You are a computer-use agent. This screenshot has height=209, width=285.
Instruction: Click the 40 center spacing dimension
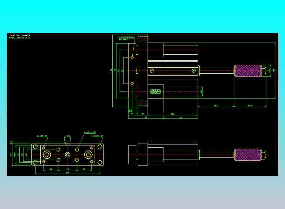[67, 169]
